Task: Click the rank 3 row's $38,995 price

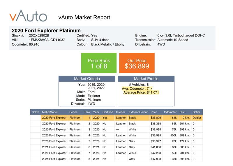Action: click(x=156, y=129)
